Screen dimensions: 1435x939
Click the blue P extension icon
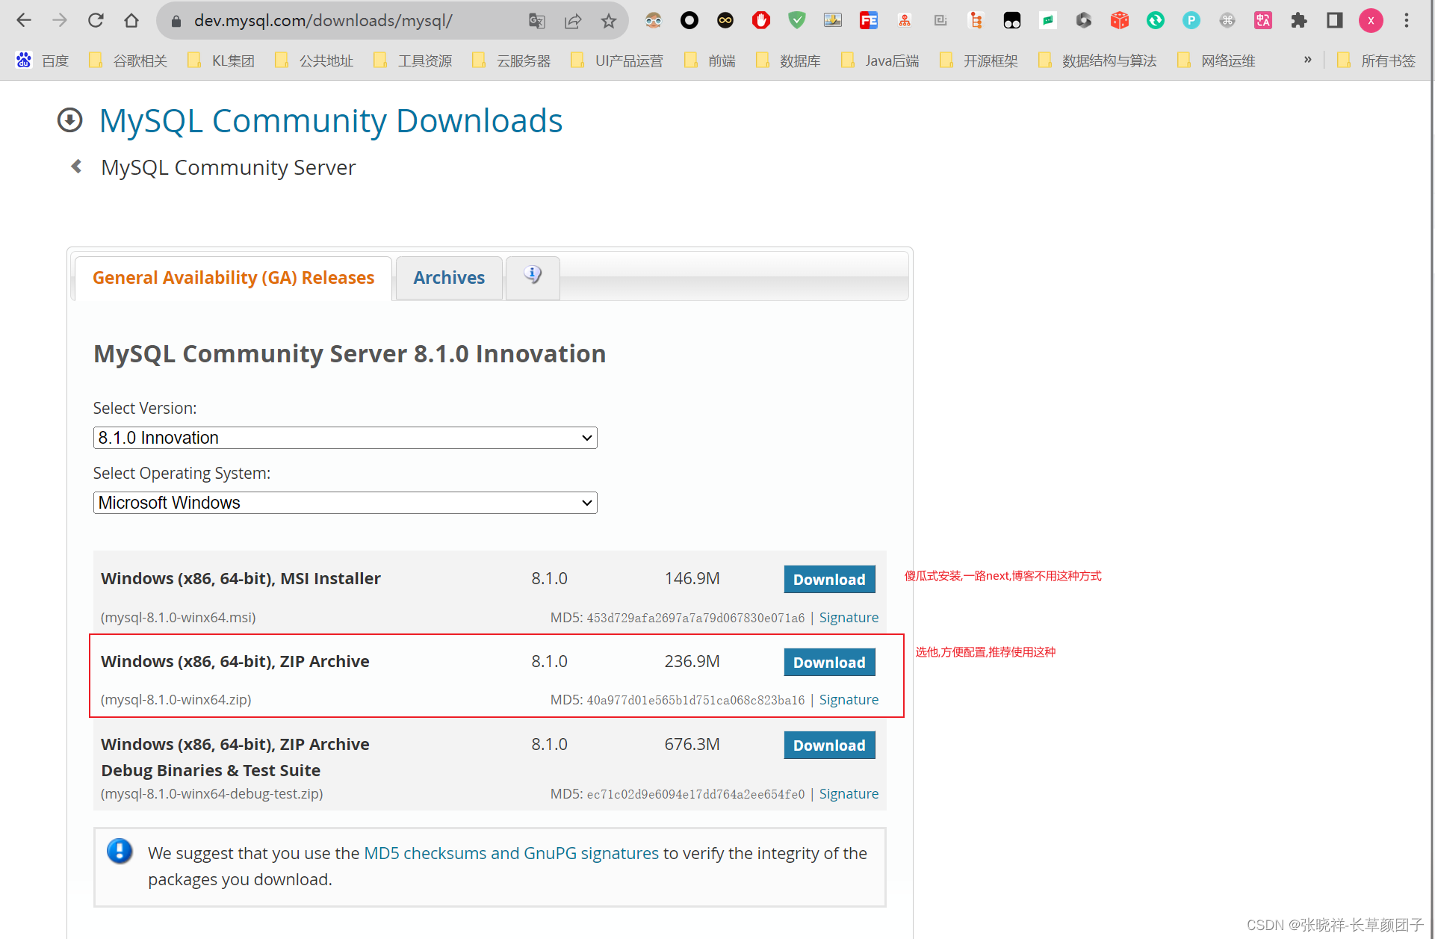tap(1191, 21)
